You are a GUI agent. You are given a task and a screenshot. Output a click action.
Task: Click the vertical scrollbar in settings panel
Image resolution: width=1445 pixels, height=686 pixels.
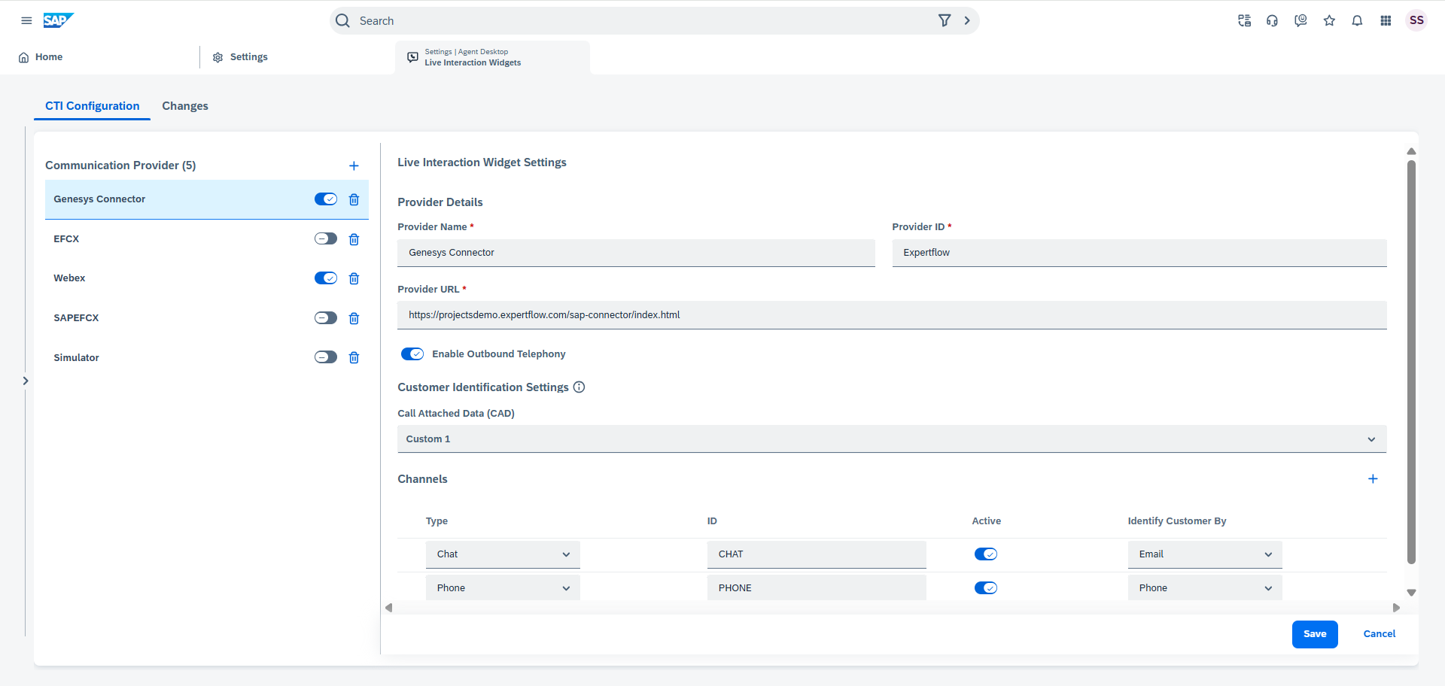click(x=1411, y=361)
